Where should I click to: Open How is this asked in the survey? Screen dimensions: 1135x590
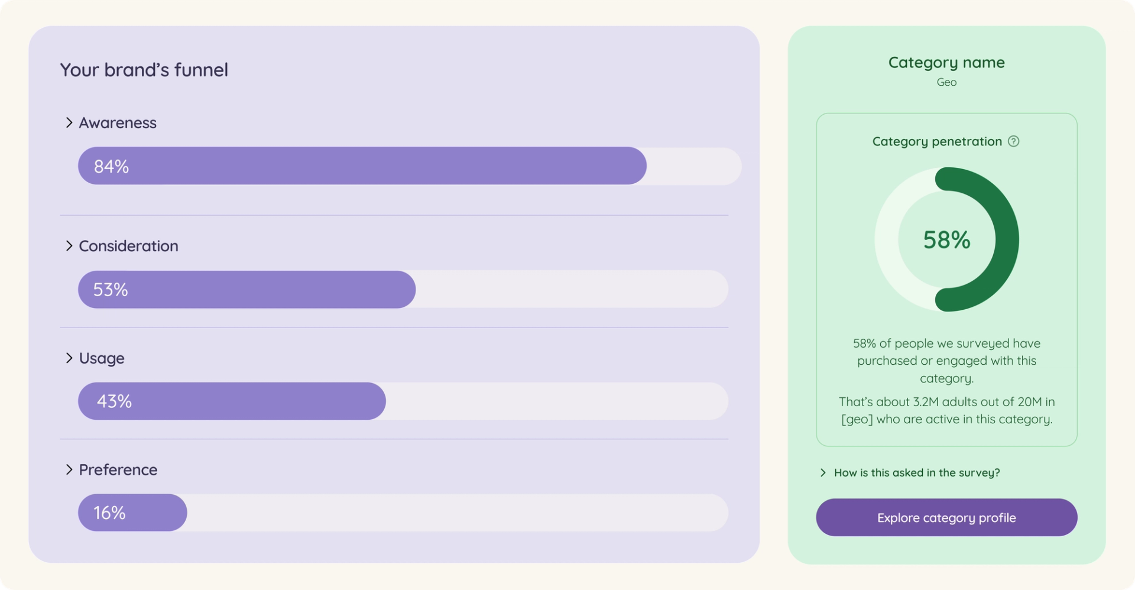tap(917, 472)
